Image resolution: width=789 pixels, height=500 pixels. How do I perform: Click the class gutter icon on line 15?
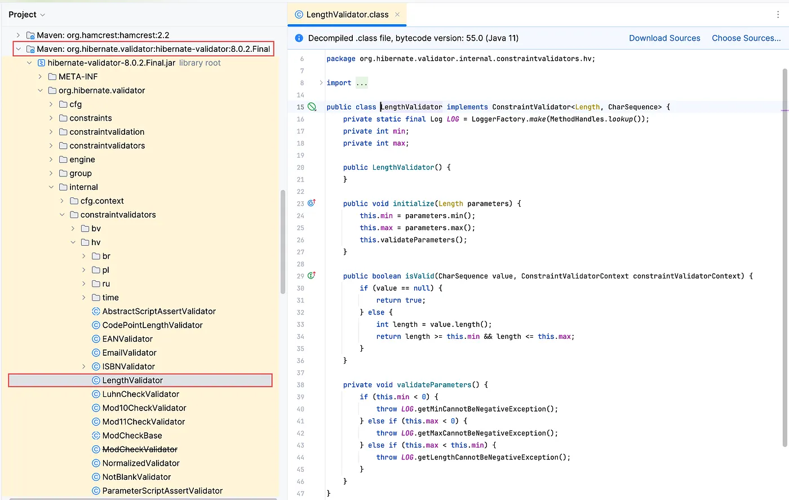pyautogui.click(x=311, y=107)
